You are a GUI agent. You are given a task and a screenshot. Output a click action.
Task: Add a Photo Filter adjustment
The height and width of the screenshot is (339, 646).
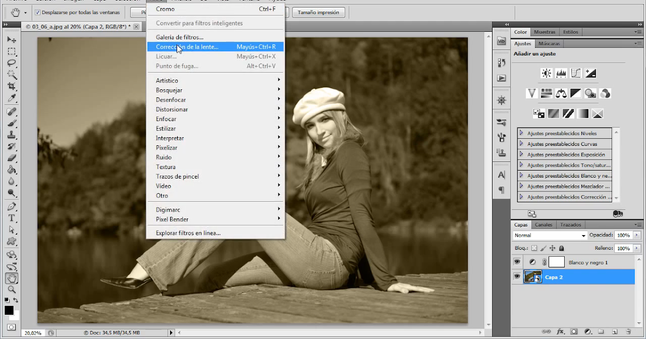(591, 93)
